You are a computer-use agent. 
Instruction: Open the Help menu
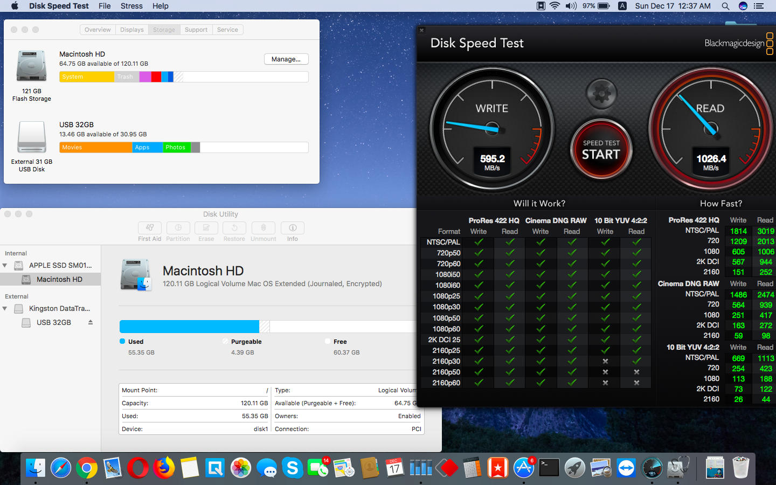(x=161, y=6)
